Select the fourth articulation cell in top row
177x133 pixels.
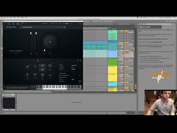50,68
